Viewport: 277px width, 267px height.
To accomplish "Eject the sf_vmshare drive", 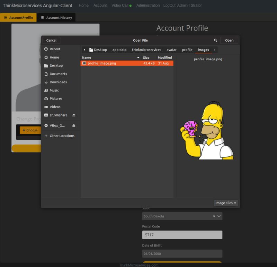I will 74,115.
